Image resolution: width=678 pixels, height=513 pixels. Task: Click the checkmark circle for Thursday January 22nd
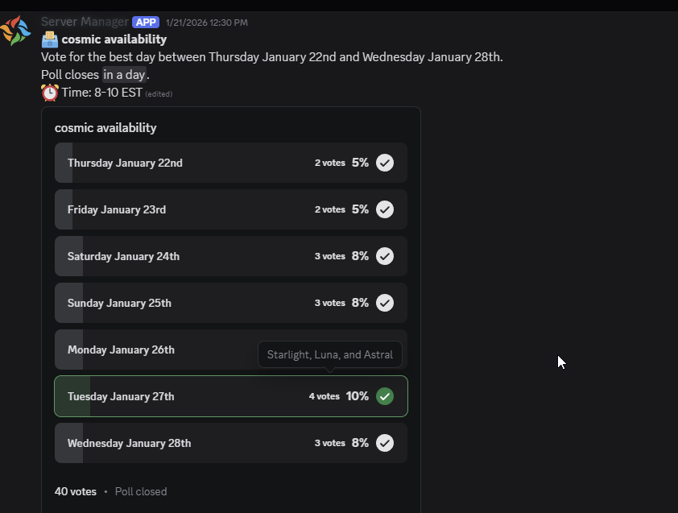tap(385, 163)
